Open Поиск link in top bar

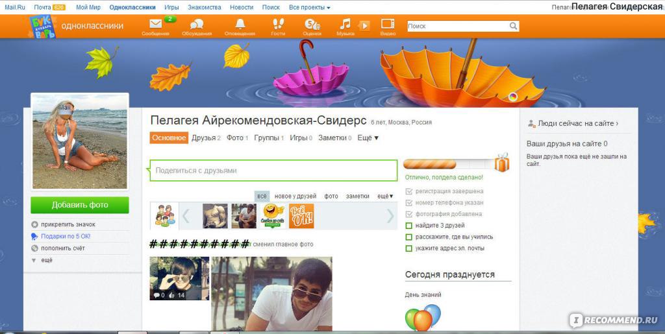click(x=271, y=8)
